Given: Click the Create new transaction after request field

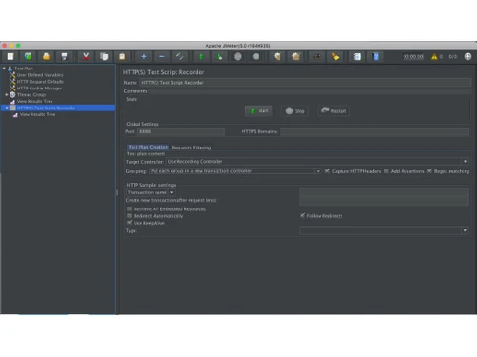Looking at the screenshot, I should pyautogui.click(x=384, y=201).
